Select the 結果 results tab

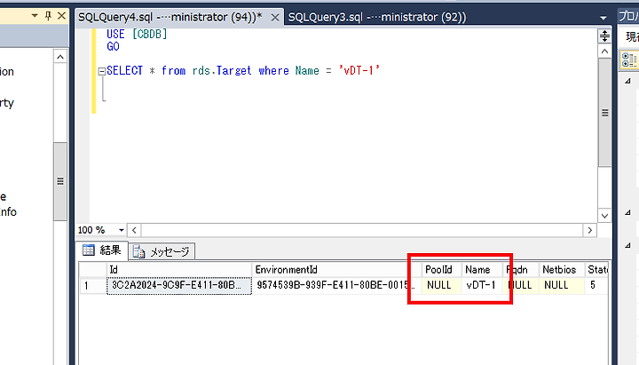tap(102, 250)
